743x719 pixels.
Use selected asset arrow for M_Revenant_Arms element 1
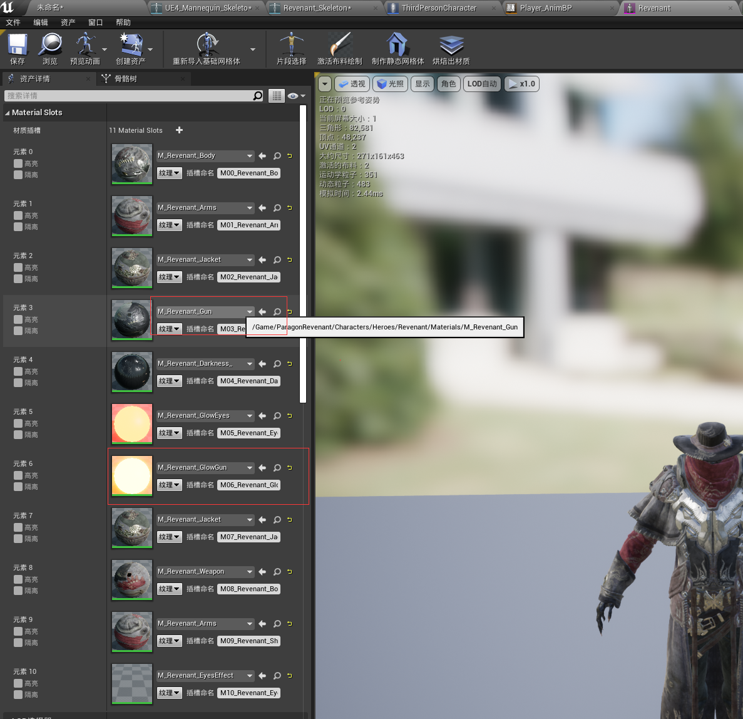point(262,208)
